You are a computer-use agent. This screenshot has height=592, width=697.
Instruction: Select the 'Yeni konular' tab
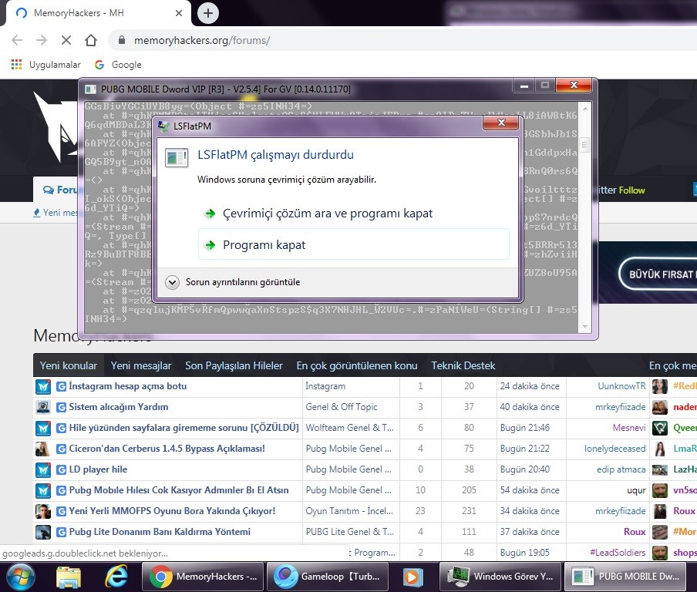pos(69,366)
